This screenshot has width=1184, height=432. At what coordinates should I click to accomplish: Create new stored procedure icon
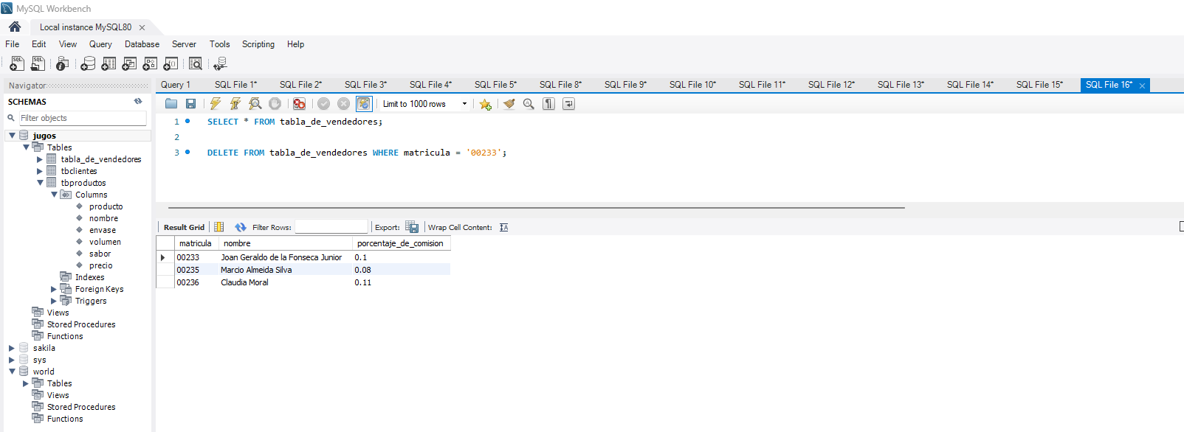coord(150,64)
